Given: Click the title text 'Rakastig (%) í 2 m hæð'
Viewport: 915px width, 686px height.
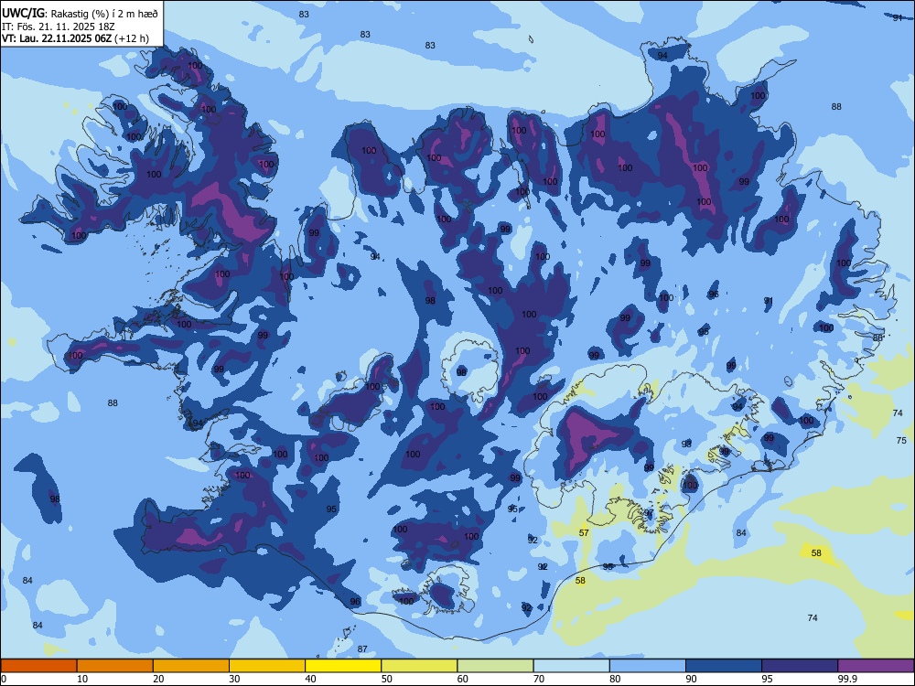Looking at the screenshot, I should point(104,14).
